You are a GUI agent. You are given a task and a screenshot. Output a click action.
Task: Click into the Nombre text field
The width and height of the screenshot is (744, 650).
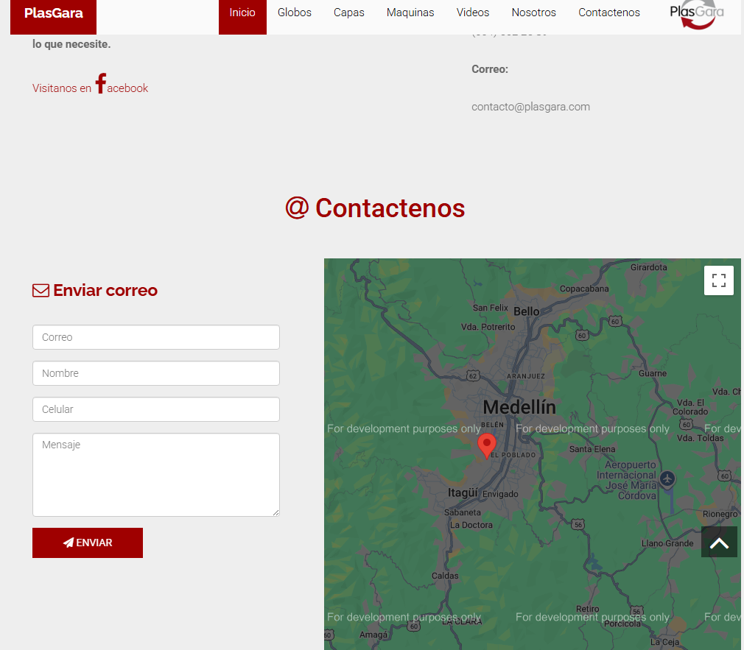click(x=155, y=373)
